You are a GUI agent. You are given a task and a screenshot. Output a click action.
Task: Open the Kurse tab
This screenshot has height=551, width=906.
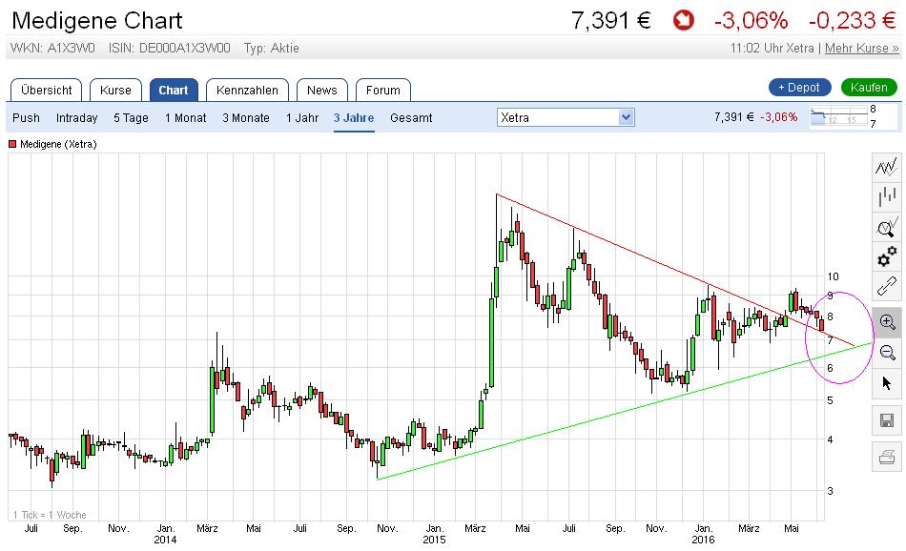(115, 91)
